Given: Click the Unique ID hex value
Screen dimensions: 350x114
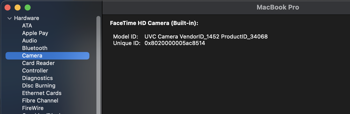Looking at the screenshot, I should pos(175,43).
